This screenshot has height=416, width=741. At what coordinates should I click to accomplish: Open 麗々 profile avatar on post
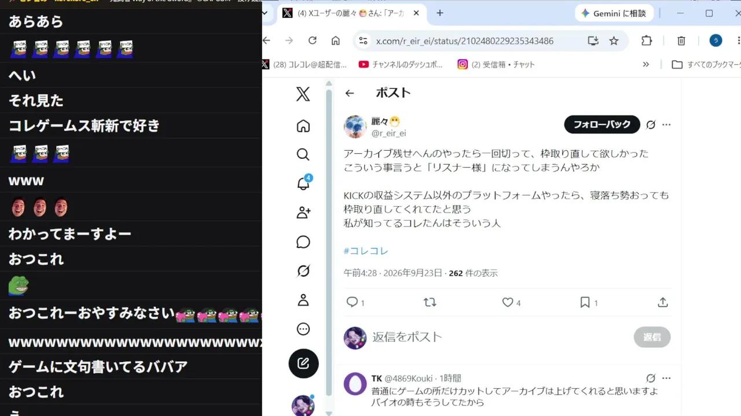(355, 127)
